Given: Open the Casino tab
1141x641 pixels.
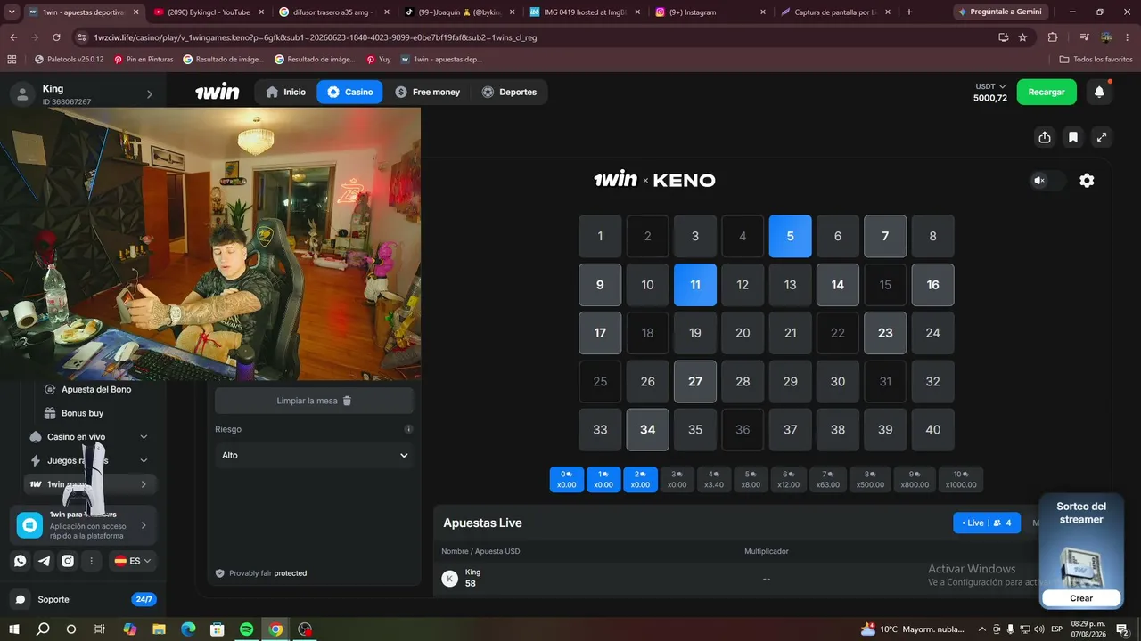Looking at the screenshot, I should click(x=349, y=92).
